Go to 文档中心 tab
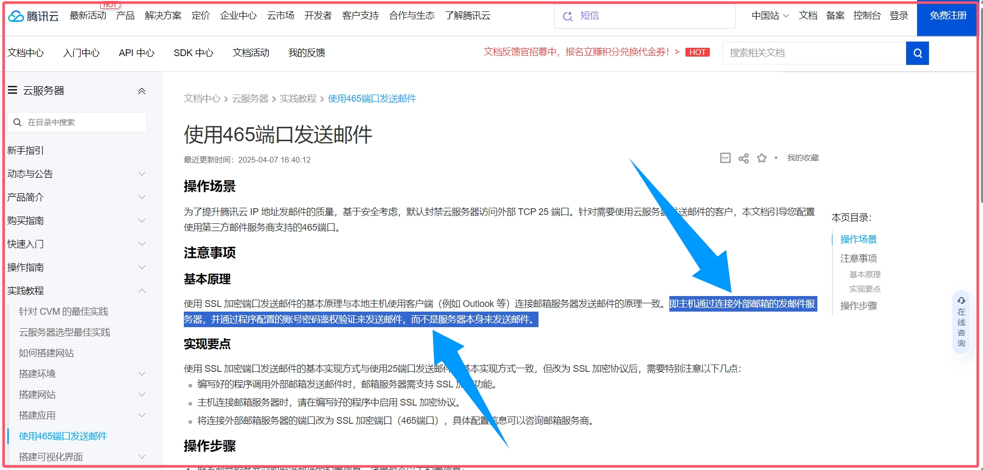Image resolution: width=983 pixels, height=470 pixels. coord(25,53)
